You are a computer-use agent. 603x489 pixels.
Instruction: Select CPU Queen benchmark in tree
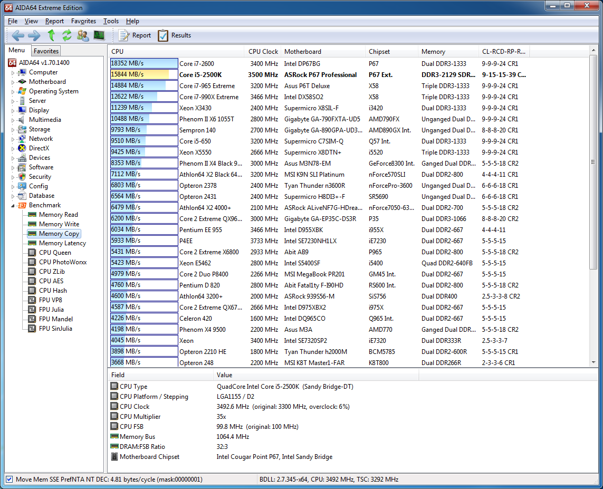click(55, 253)
